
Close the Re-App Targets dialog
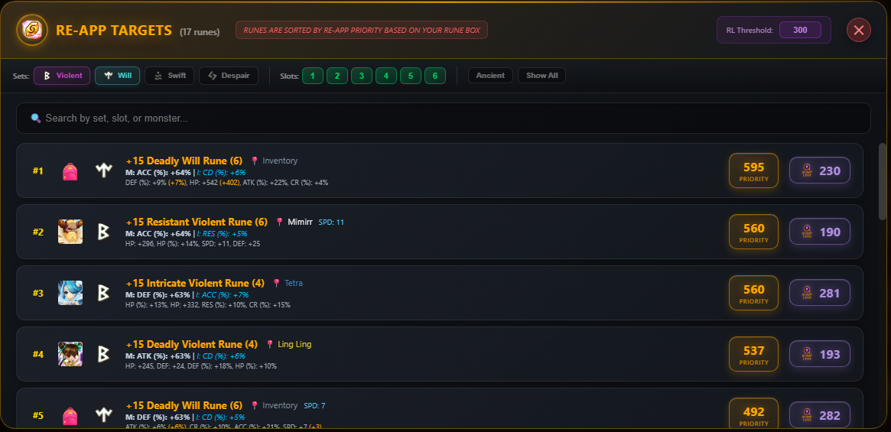(858, 31)
